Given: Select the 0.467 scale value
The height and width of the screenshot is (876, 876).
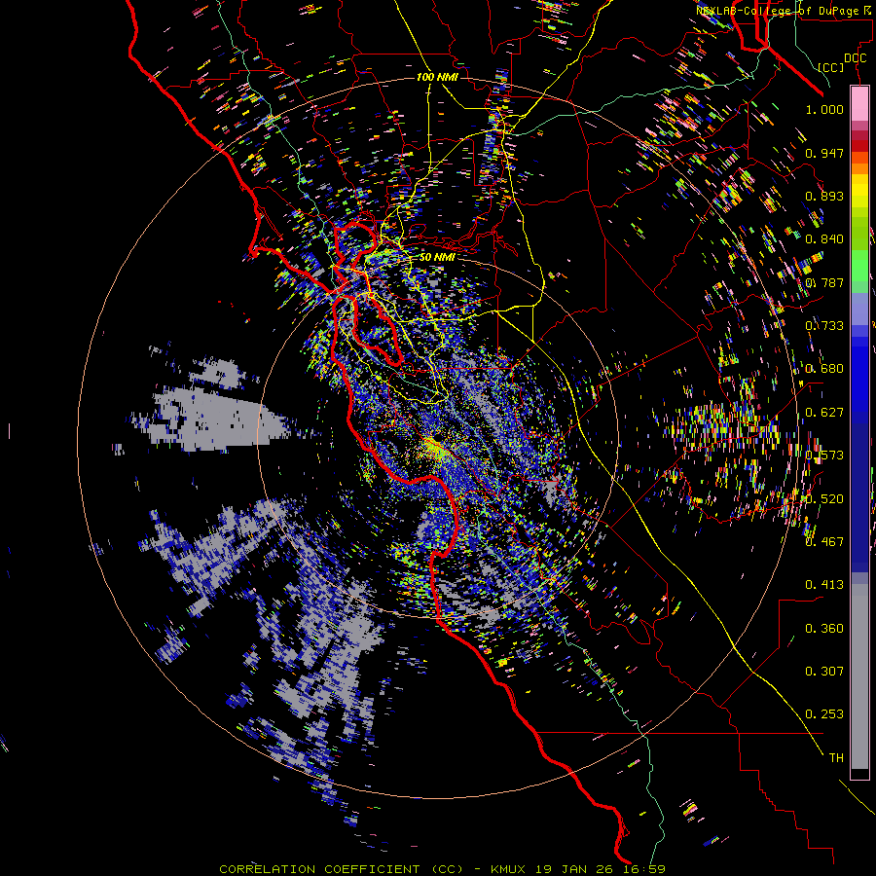Looking at the screenshot, I should 824,542.
